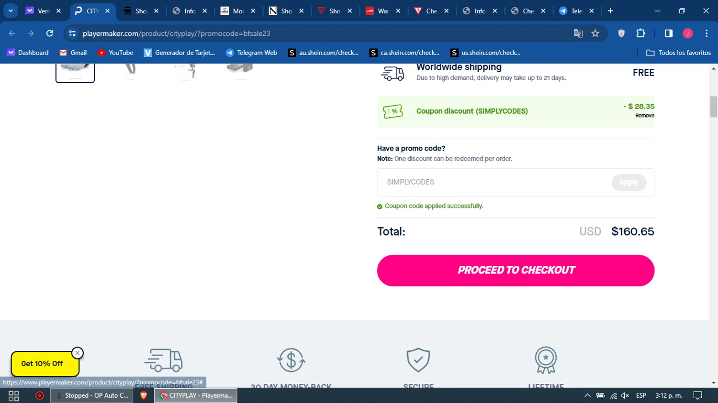718x403 pixels.
Task: Select the first product thumbnail
Action: (75, 73)
